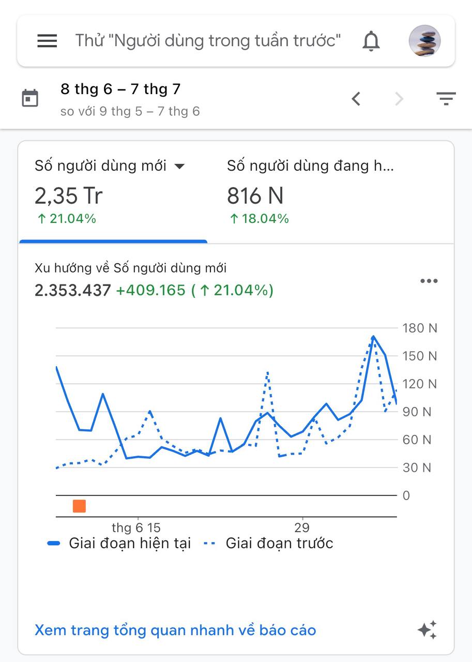Click the "2.353.437" total value
The height and width of the screenshot is (662, 472).
(x=73, y=290)
